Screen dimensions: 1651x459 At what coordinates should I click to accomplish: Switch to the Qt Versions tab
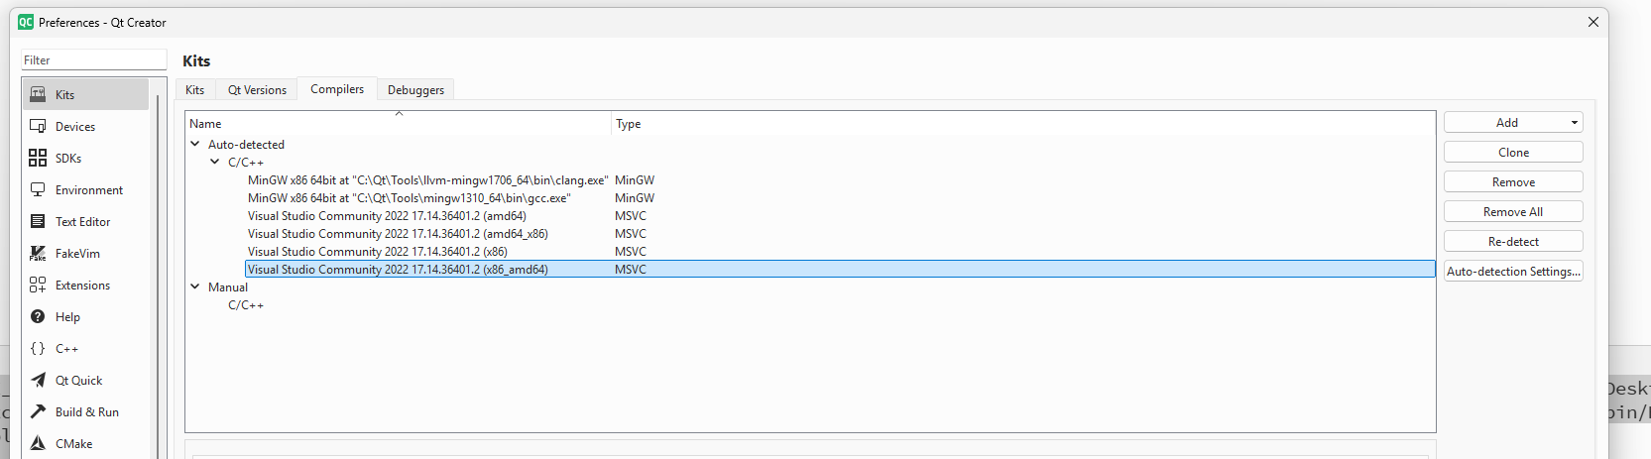click(x=257, y=90)
